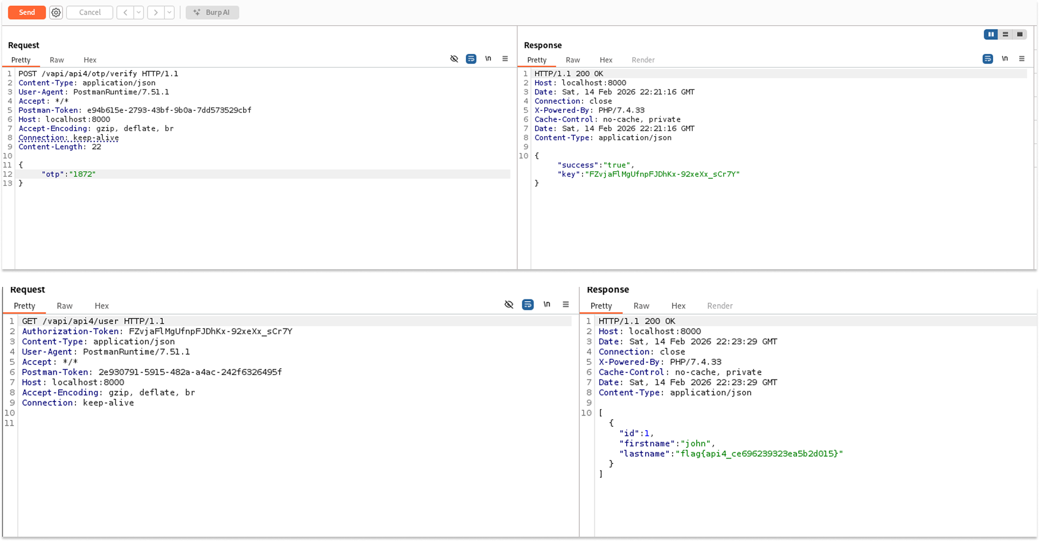The height and width of the screenshot is (541, 1039).
Task: Open the Render tab in the lower response
Action: tap(719, 306)
